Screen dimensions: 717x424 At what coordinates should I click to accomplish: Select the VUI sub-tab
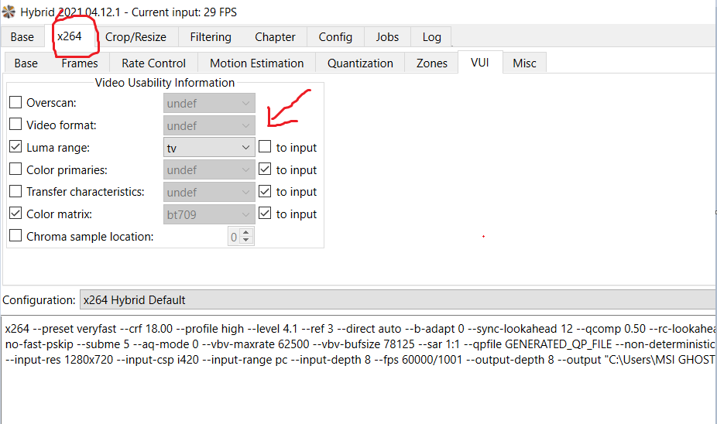click(x=479, y=62)
